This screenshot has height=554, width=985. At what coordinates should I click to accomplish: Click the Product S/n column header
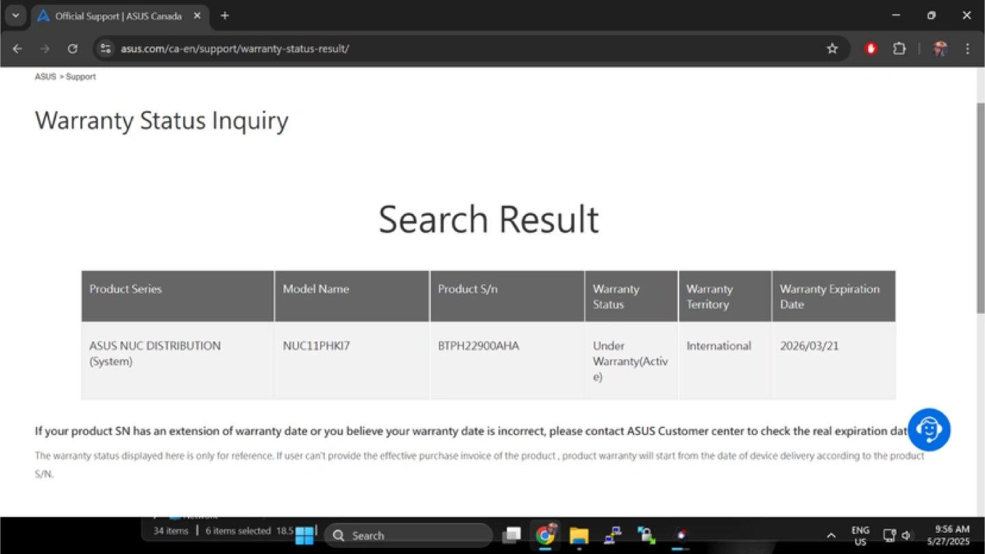[x=508, y=296]
